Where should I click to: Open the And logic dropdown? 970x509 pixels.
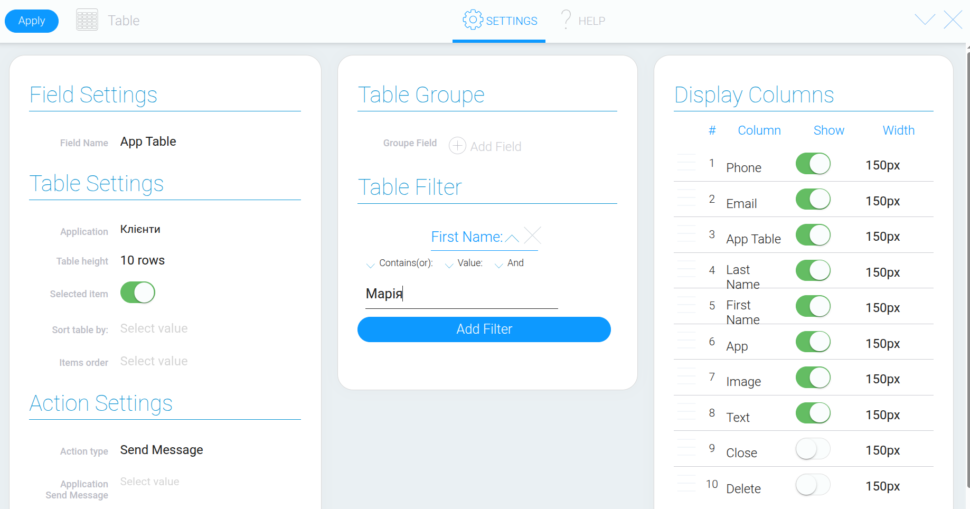click(510, 263)
